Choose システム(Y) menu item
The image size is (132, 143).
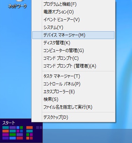pos(73,27)
